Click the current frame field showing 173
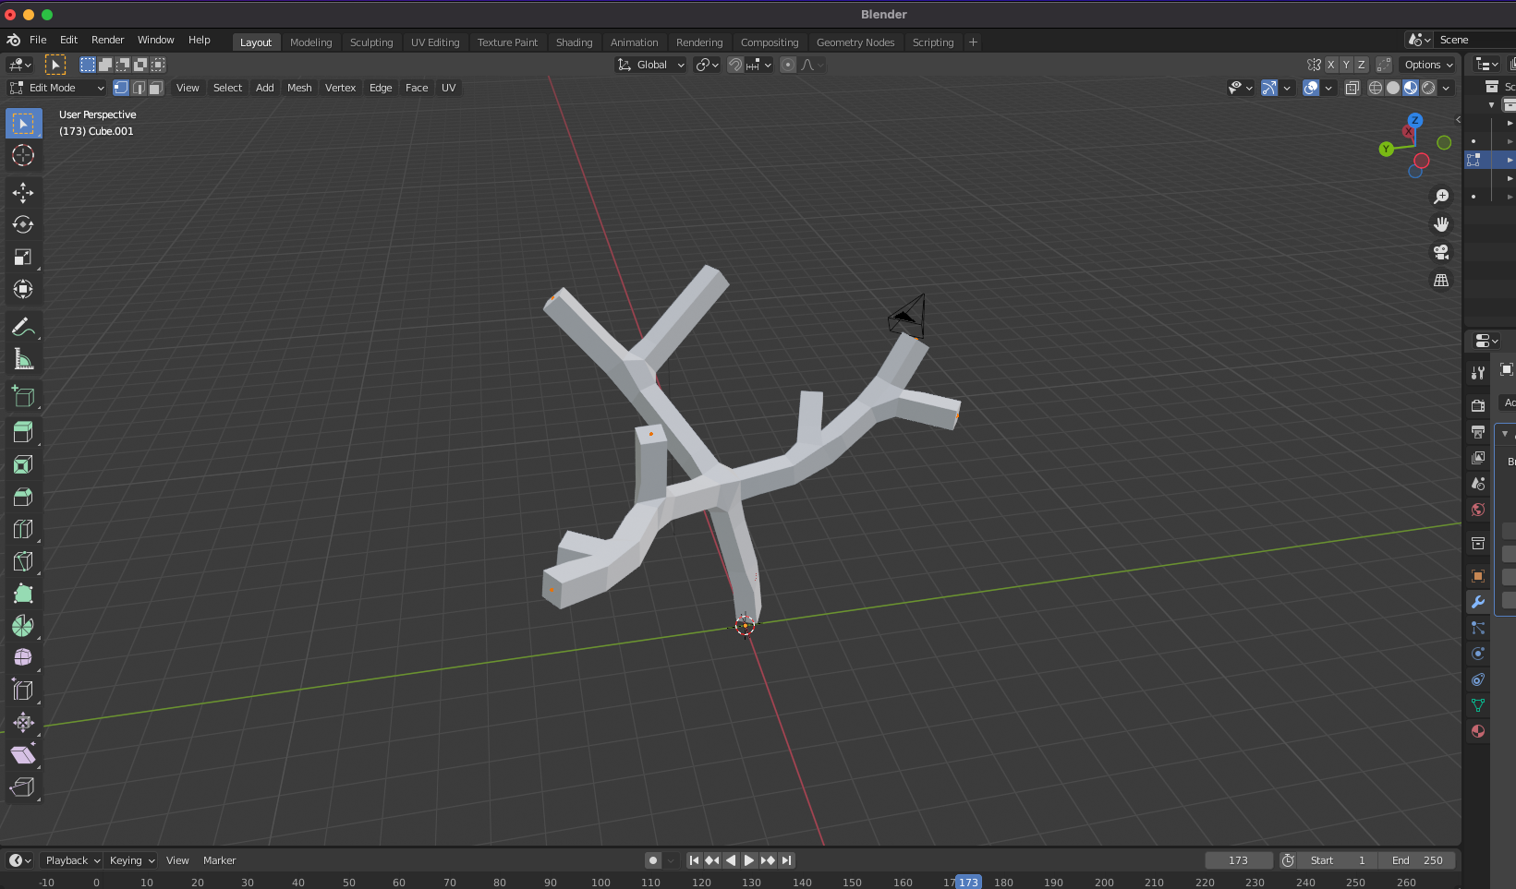 pos(1238,860)
